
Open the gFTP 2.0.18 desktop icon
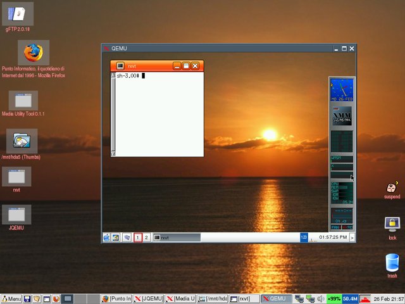[17, 14]
